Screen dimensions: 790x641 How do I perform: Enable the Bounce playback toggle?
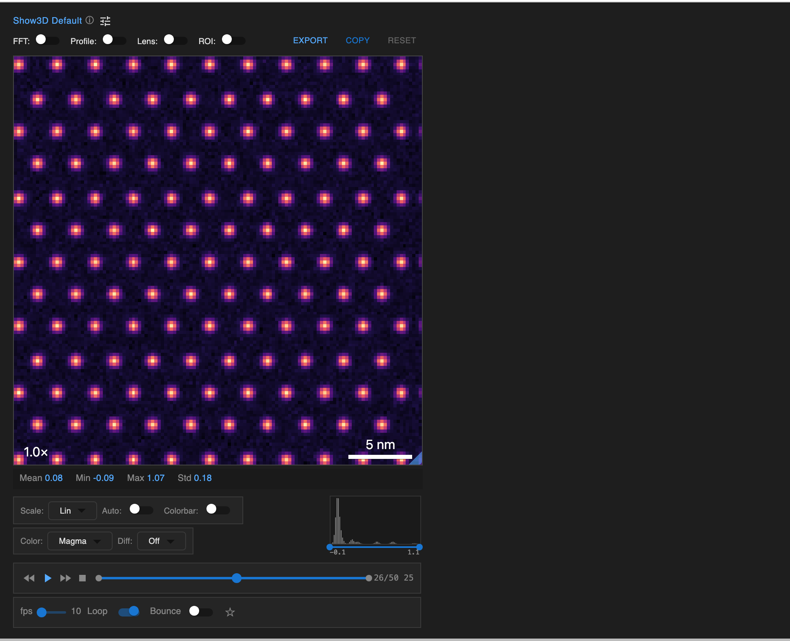[x=200, y=612]
